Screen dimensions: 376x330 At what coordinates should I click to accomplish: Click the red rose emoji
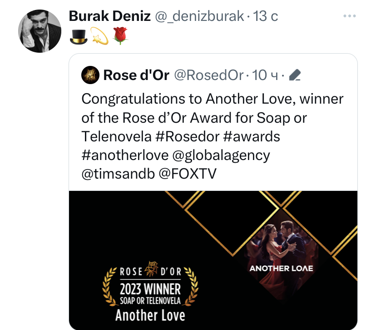(120, 37)
